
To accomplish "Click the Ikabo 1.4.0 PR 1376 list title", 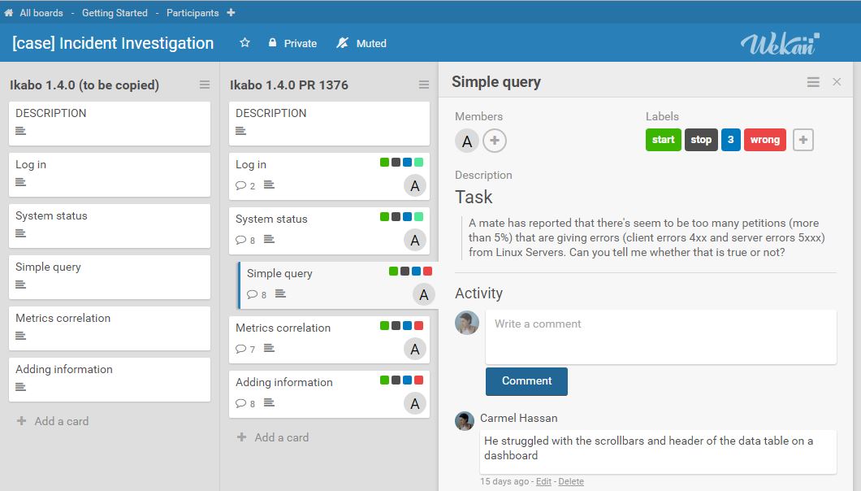I will tap(289, 85).
